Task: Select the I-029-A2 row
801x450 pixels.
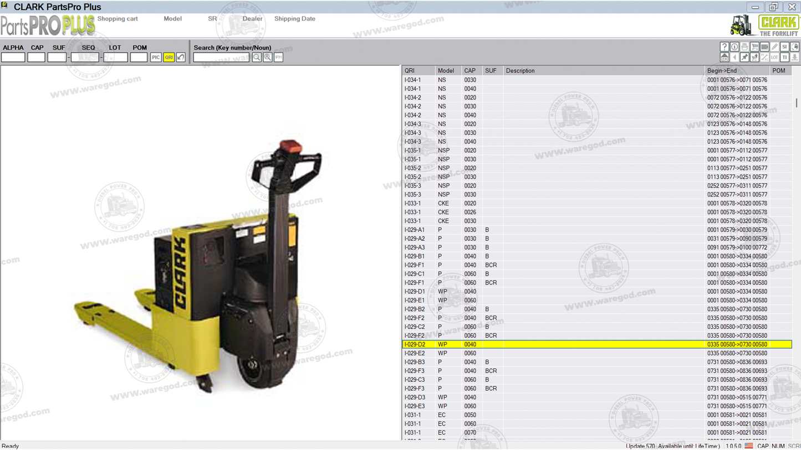Action: (x=597, y=239)
